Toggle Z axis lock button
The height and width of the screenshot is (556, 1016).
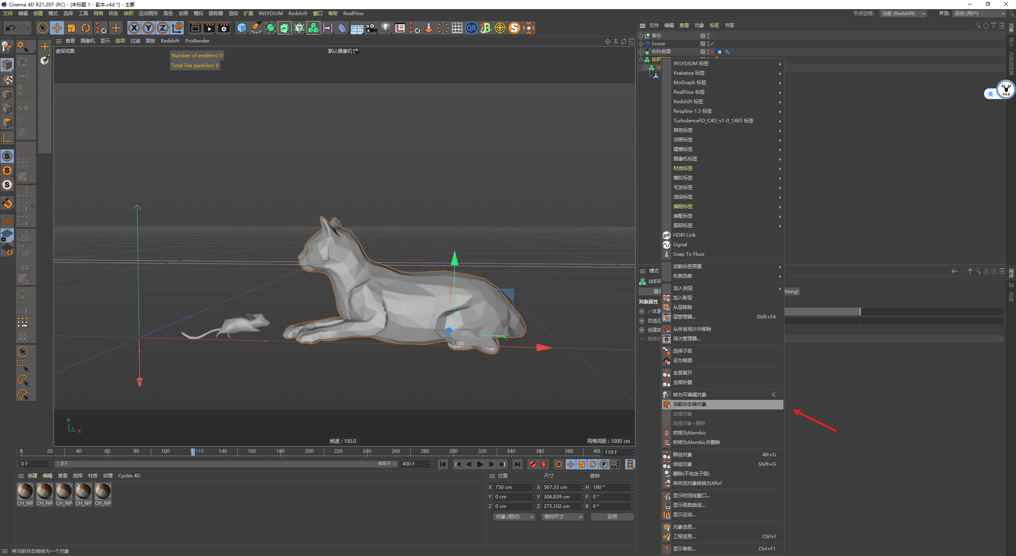point(163,28)
